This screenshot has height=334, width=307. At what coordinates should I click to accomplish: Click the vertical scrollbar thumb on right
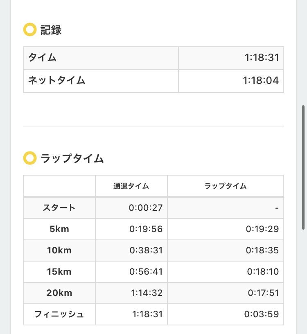coord(303,167)
